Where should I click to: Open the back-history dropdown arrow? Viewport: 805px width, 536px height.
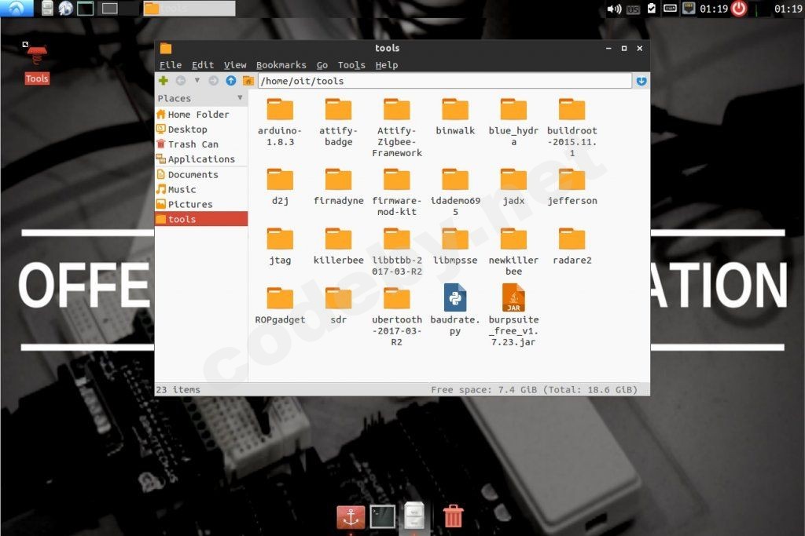click(197, 80)
